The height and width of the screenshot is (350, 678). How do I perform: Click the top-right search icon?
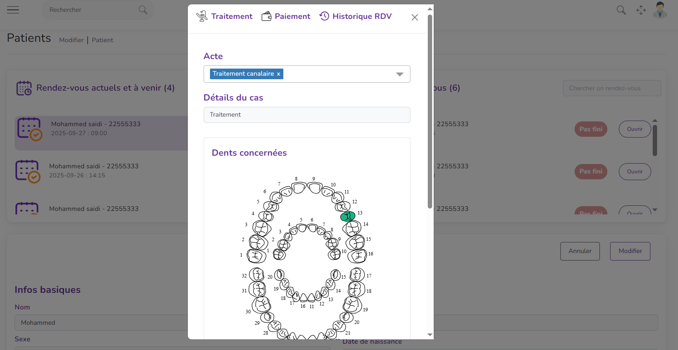coord(621,10)
